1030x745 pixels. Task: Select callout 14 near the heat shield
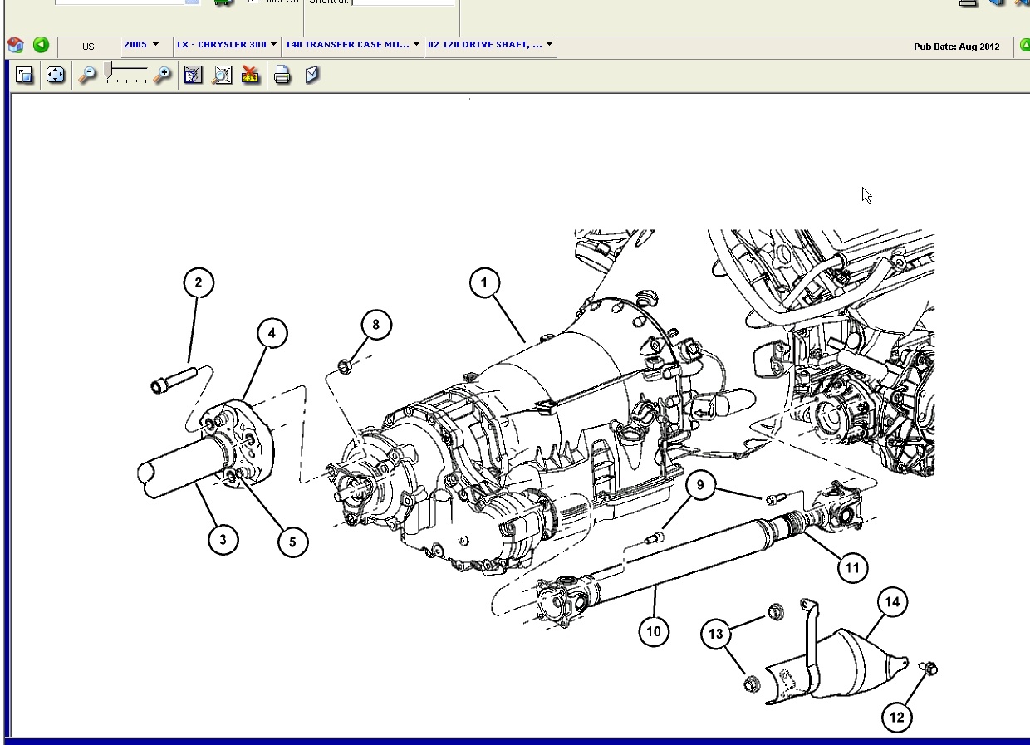click(892, 602)
